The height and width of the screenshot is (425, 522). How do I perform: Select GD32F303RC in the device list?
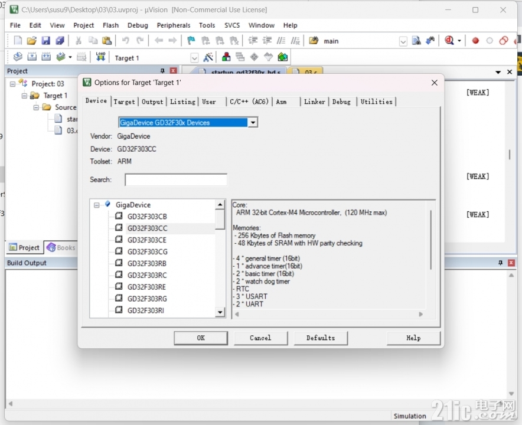(x=147, y=275)
